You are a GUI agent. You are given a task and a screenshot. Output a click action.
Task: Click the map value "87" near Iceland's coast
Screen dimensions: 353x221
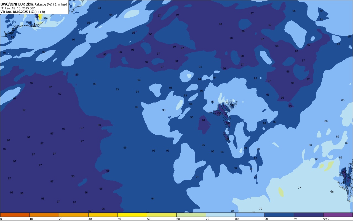(46, 18)
